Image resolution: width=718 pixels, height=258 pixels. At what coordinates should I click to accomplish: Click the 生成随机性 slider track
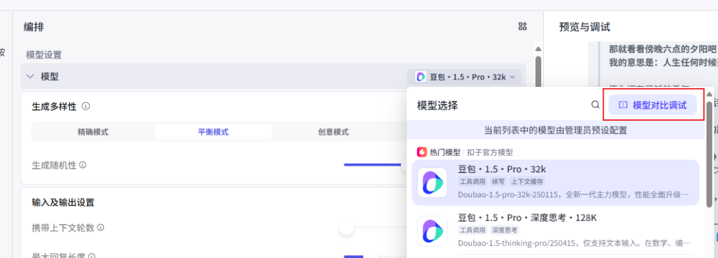coord(373,165)
